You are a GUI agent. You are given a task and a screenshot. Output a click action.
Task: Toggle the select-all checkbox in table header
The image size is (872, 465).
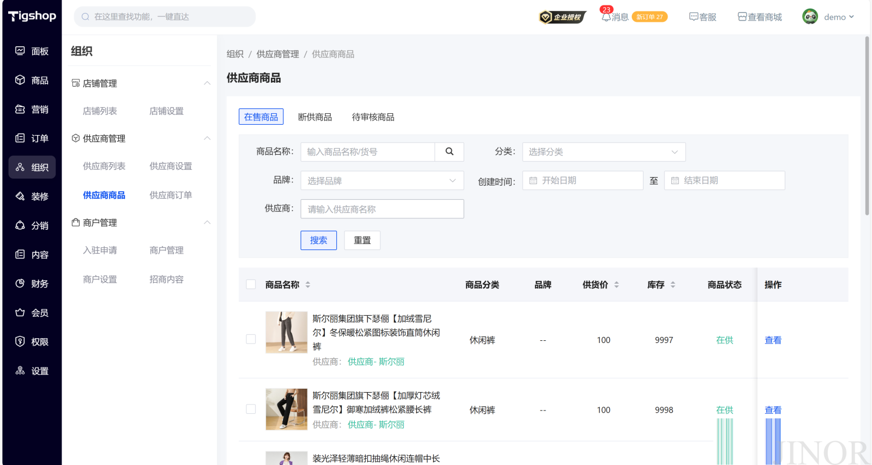click(251, 284)
